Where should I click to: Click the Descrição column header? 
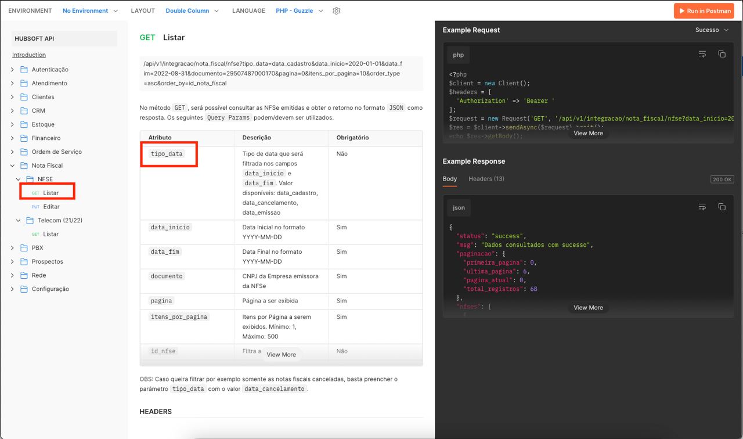pyautogui.click(x=257, y=138)
